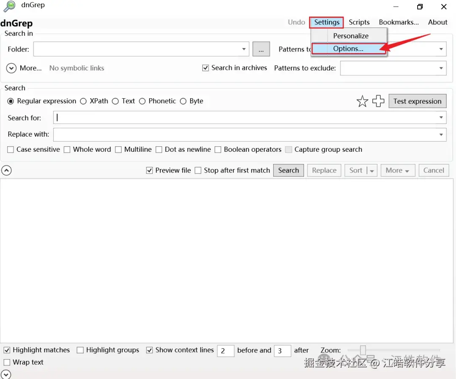The image size is (456, 379).
Task: Click the Search button
Action: click(288, 170)
